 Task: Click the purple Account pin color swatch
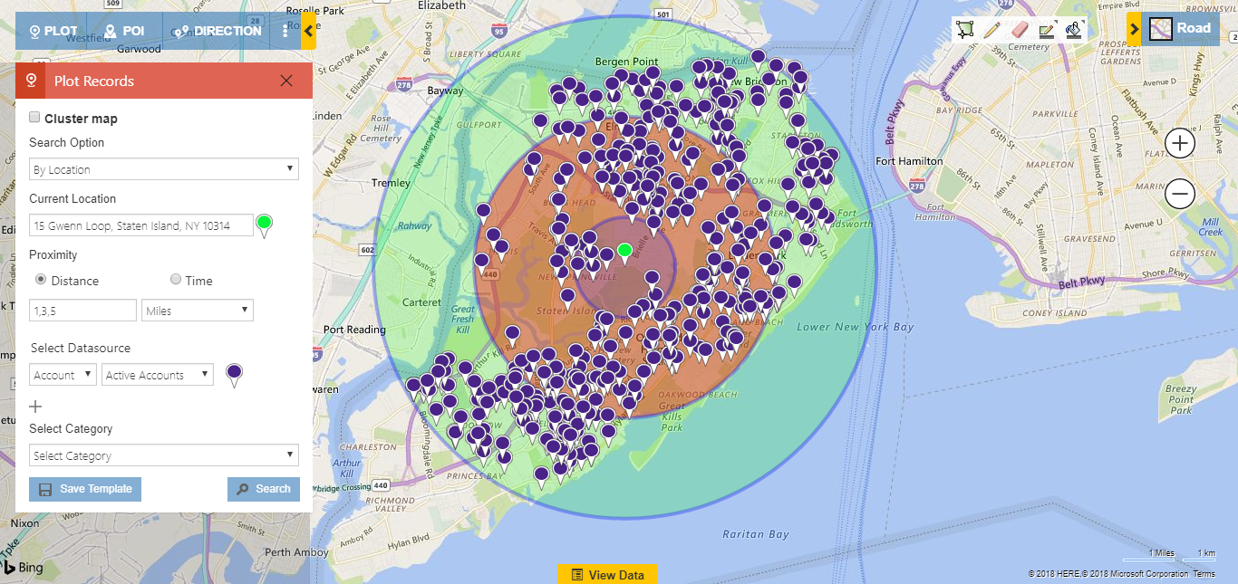click(x=235, y=373)
